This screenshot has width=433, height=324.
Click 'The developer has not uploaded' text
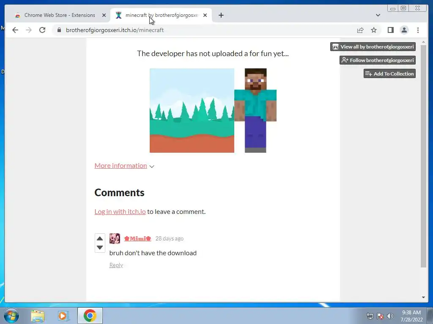point(213,54)
